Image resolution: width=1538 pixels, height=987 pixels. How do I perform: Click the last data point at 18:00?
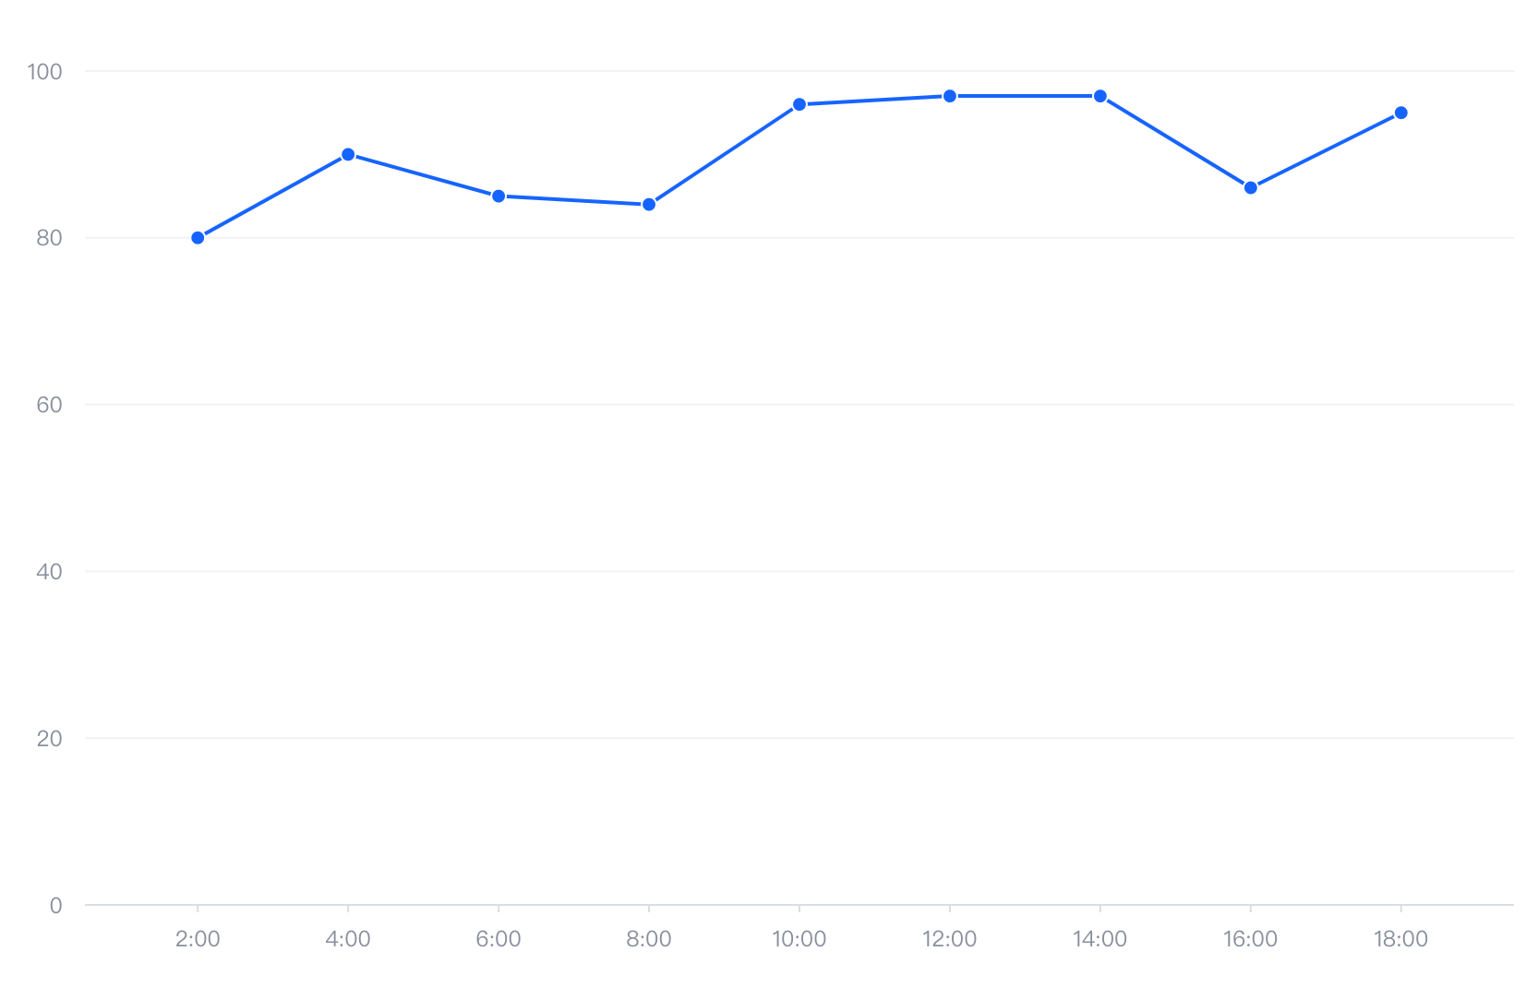[1401, 113]
